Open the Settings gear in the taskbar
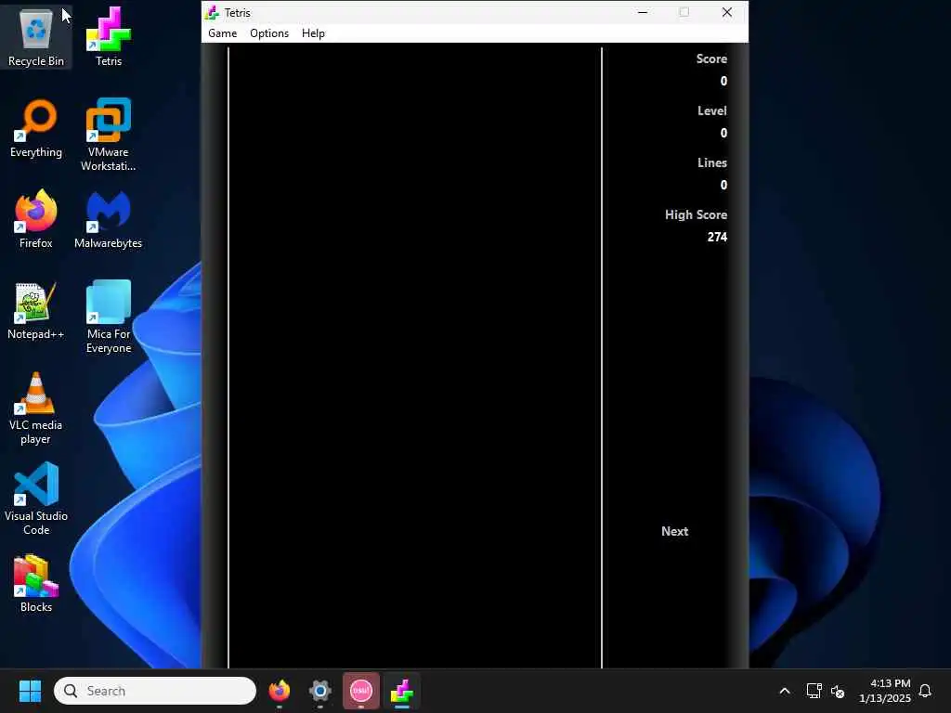This screenshot has height=713, width=951. pos(320,691)
